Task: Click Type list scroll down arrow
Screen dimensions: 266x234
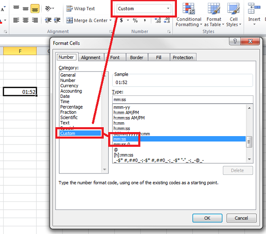Action: [249, 159]
